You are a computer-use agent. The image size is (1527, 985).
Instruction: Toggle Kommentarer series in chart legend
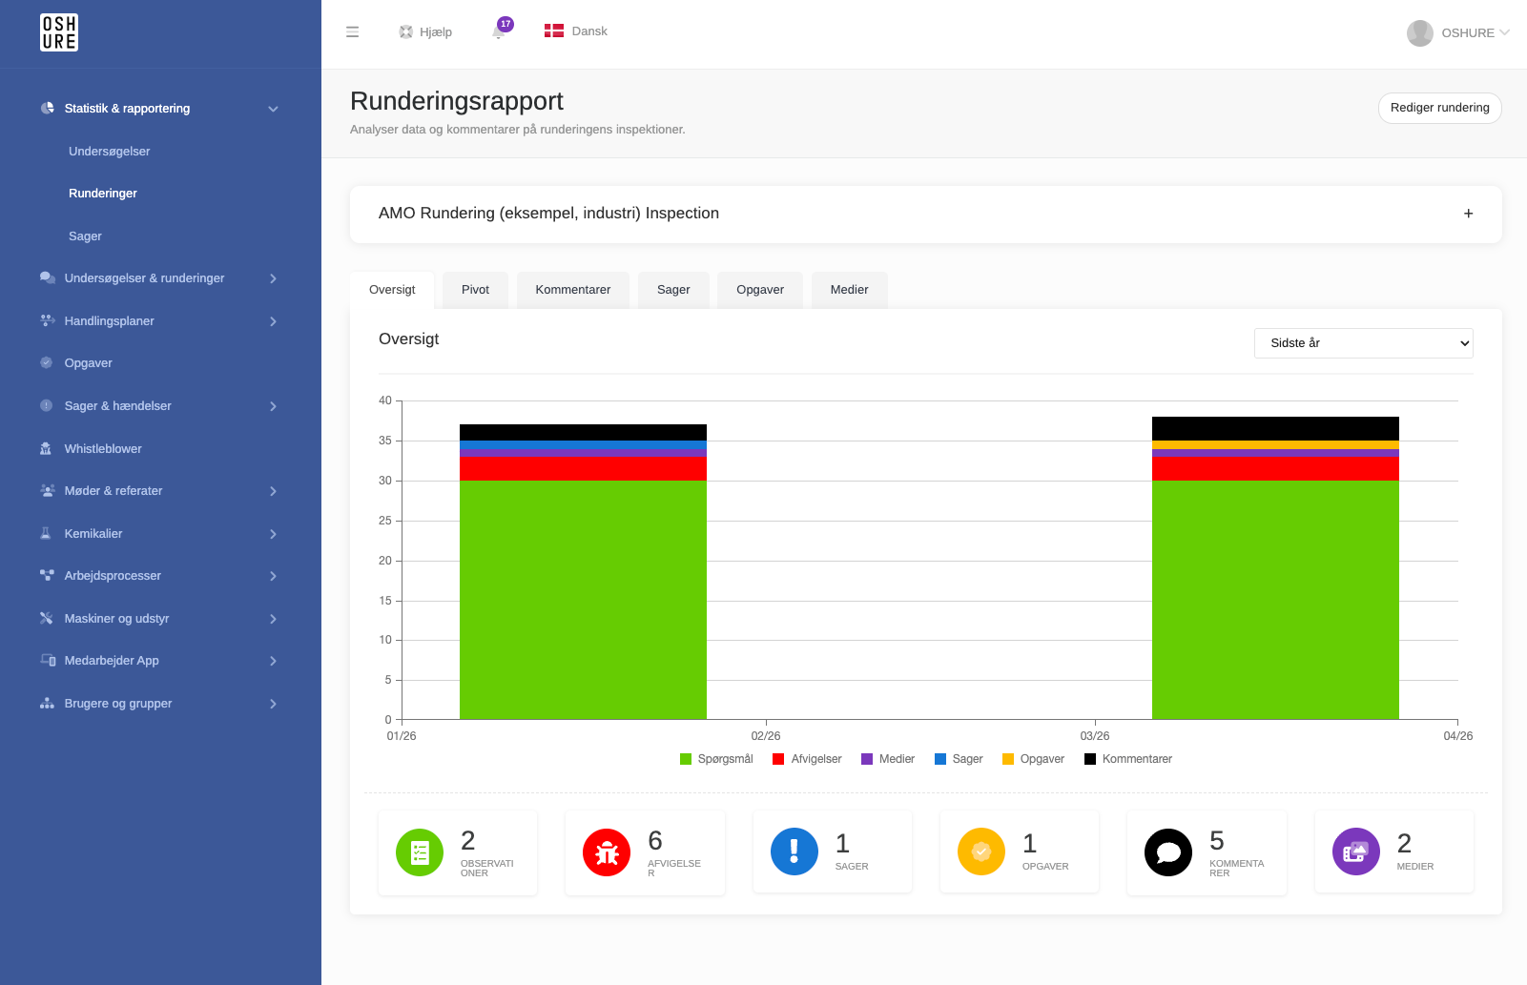pos(1128,759)
